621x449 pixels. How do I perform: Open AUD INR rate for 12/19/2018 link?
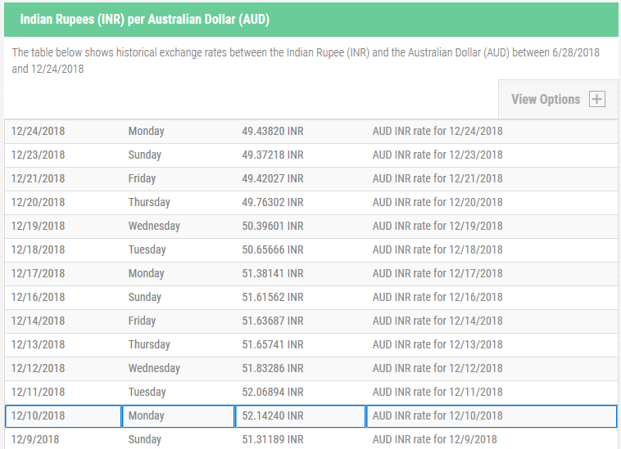(437, 226)
